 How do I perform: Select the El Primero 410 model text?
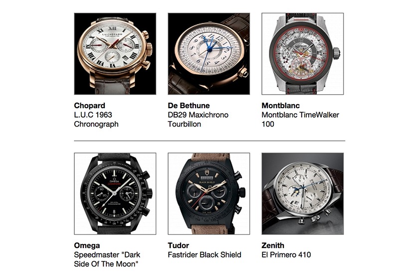point(286,255)
